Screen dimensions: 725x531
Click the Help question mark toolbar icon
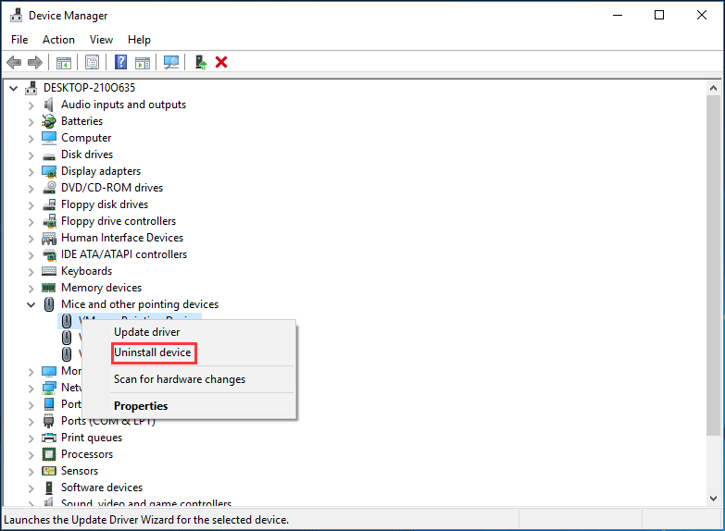point(120,62)
